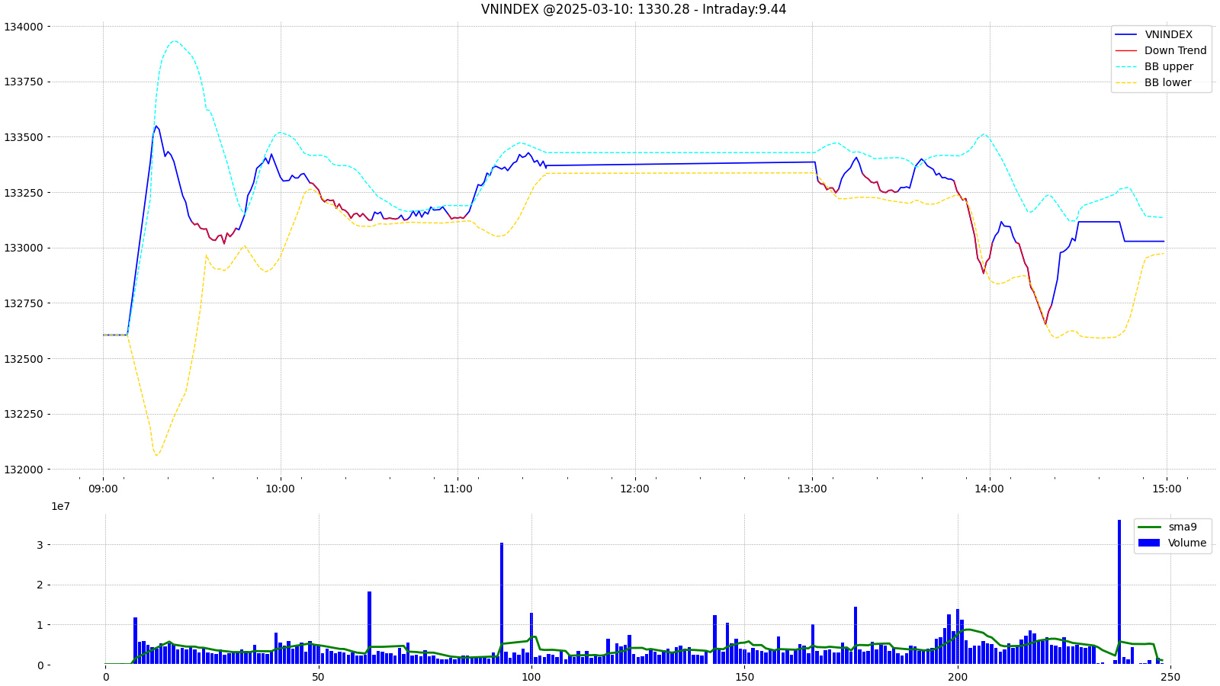This screenshot has width=1220, height=686.
Task: Select the BB upper legend label
Action: 1169,66
